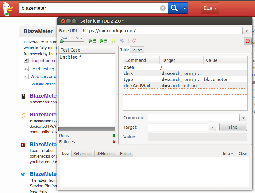Play the current test case
This screenshot has width=255, height=193.
pos(103,41)
